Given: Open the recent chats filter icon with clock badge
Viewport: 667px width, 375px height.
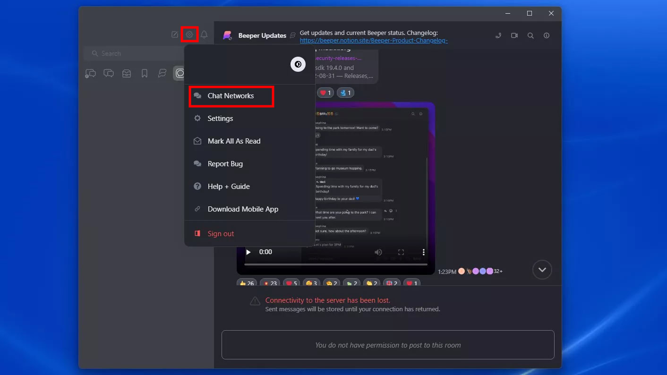Looking at the screenshot, I should coord(90,73).
